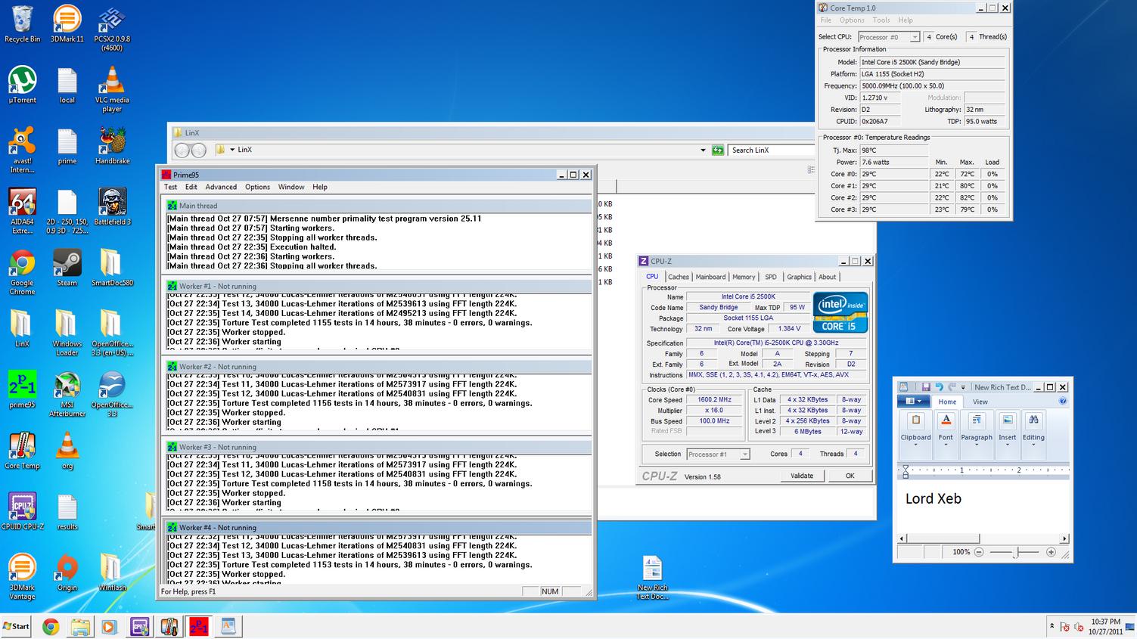Open Chrome from the taskbar

click(51, 626)
